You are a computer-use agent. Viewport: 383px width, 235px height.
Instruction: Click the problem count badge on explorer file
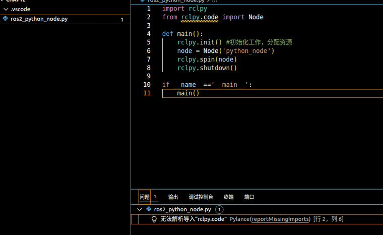point(122,20)
